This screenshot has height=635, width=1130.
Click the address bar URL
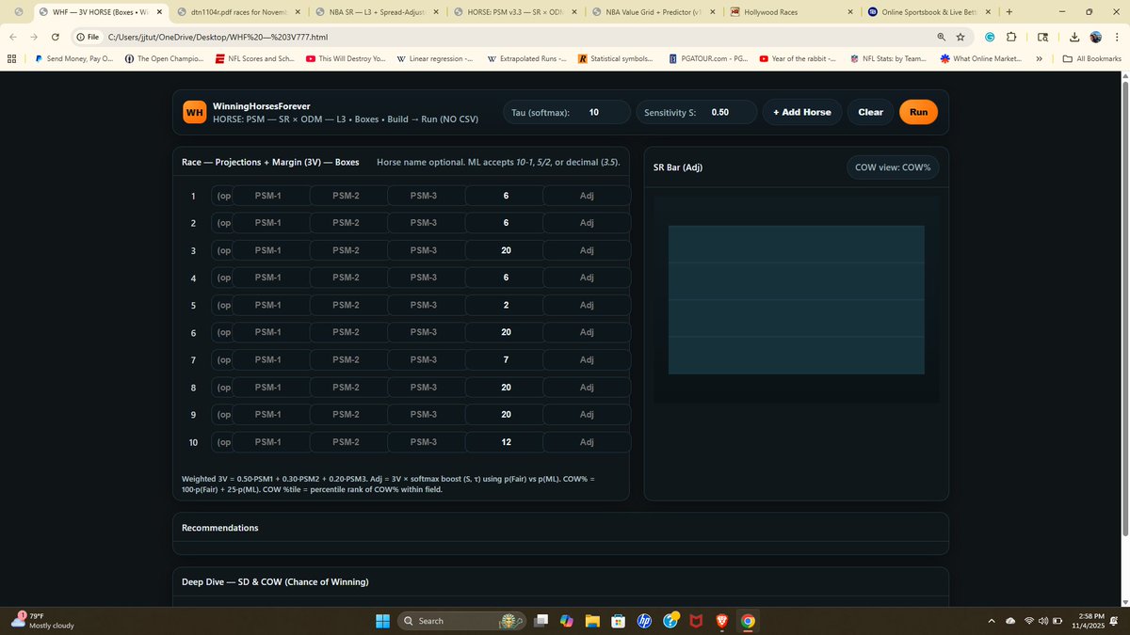(218, 37)
